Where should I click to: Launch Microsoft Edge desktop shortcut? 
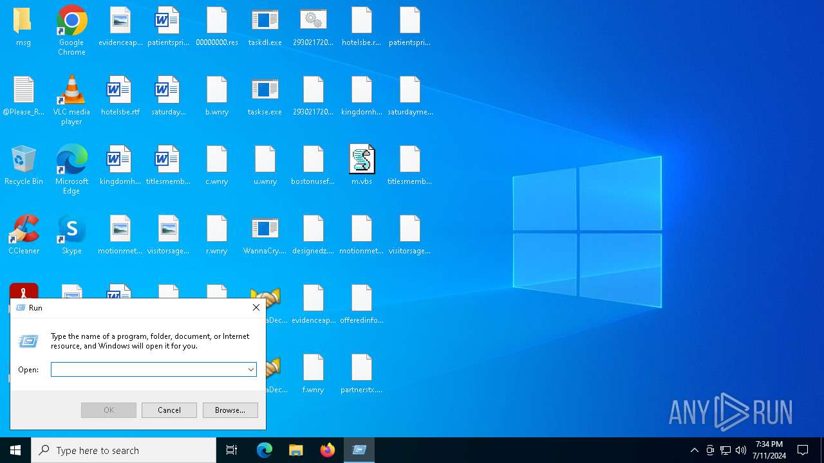(x=71, y=169)
